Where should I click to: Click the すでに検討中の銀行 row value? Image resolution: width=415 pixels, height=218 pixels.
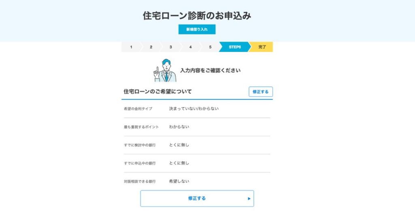point(179,145)
